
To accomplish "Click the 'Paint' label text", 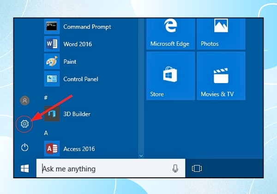I will [x=70, y=61].
